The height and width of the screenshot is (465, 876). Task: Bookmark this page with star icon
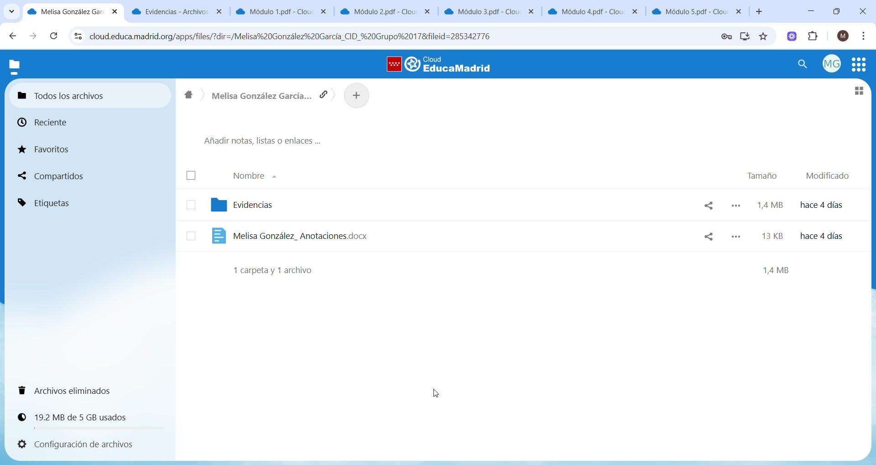pyautogui.click(x=764, y=36)
